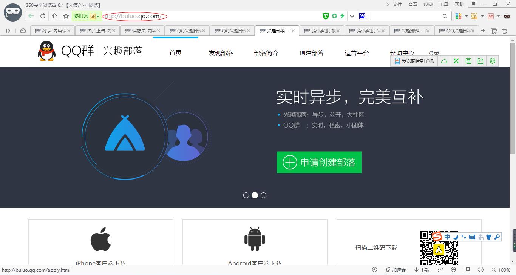Click the buluo.qq.com address bar
516x275 pixels.
(x=211, y=16)
